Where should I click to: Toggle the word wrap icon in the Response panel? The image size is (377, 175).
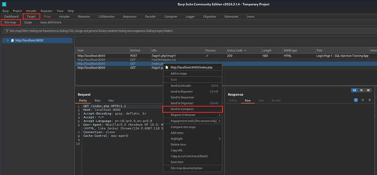point(356,100)
